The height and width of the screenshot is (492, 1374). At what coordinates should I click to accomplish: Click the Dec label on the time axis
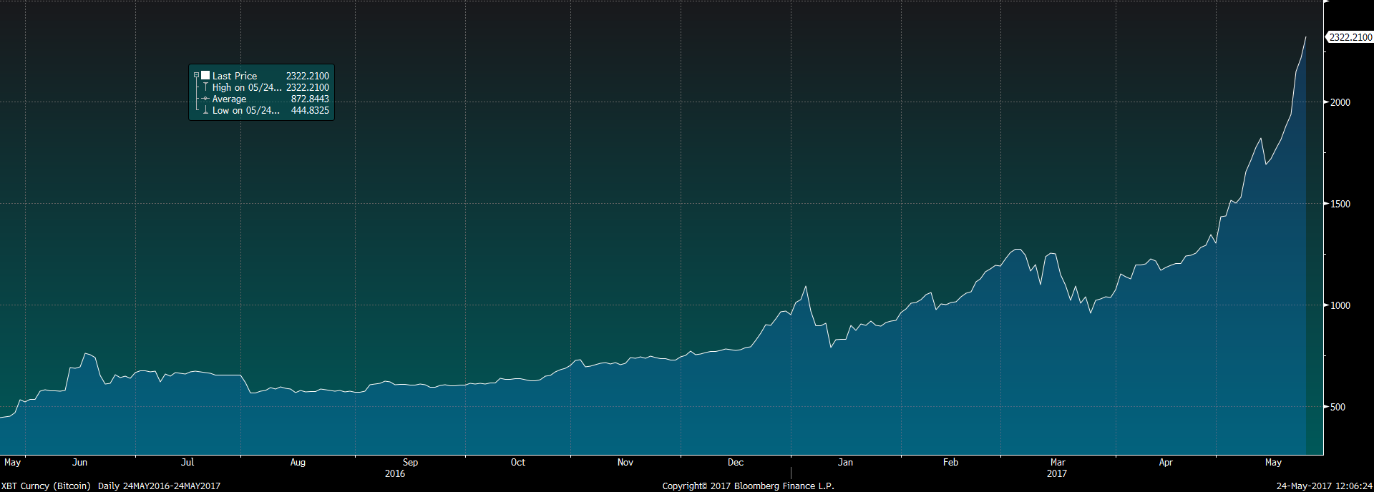[x=735, y=463]
